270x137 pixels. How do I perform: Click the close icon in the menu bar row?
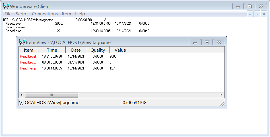(x=264, y=14)
